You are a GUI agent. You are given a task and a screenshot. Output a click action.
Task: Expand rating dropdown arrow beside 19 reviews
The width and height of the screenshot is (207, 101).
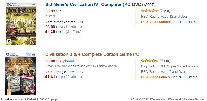[161, 61]
